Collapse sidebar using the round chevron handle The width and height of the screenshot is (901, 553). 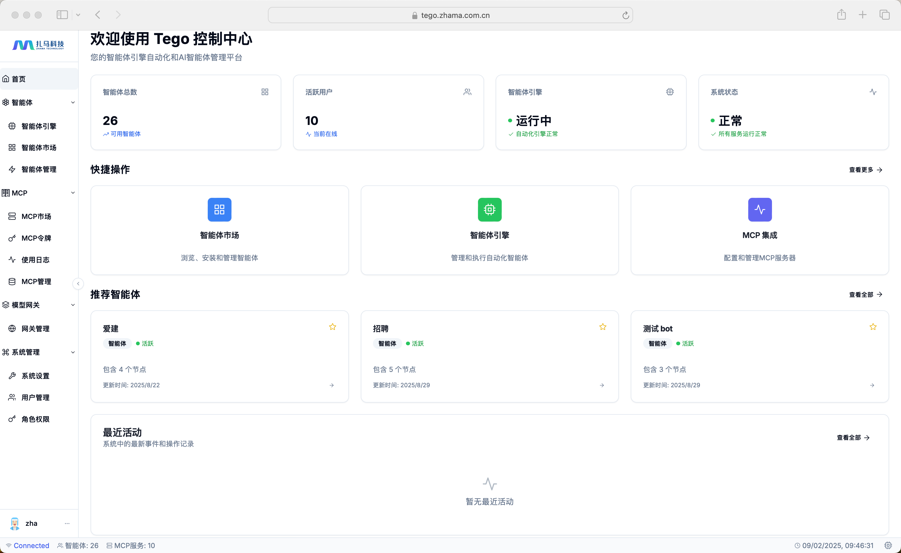pos(78,284)
